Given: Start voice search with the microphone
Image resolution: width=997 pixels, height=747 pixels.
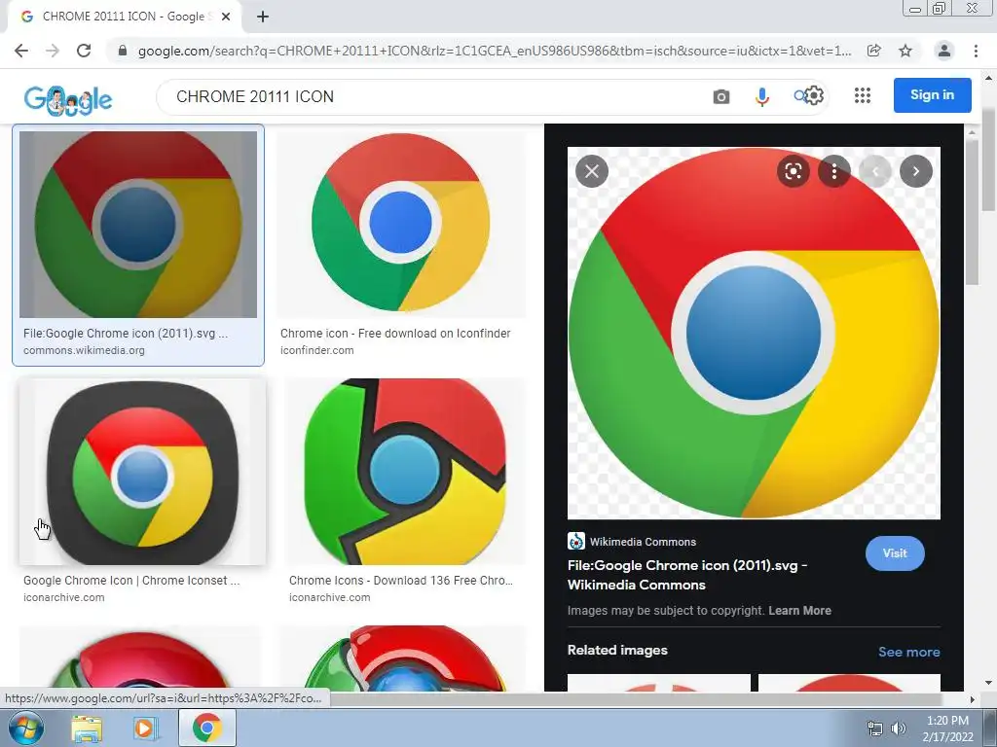Looking at the screenshot, I should [761, 96].
